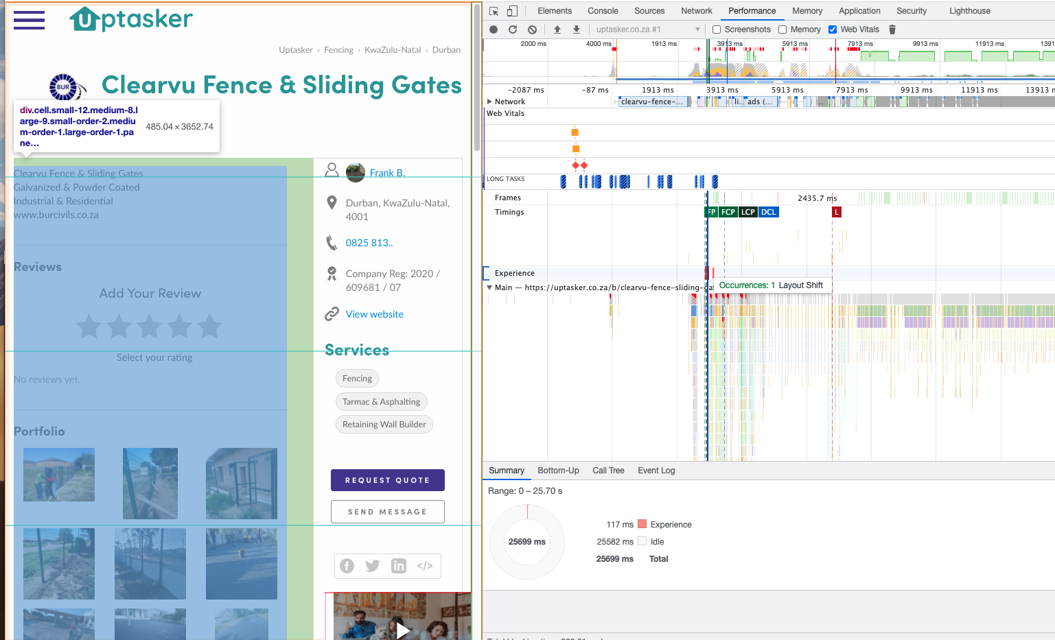1055x640 pixels.
Task: Click the webpage vertical scrollbar
Action: point(476,78)
